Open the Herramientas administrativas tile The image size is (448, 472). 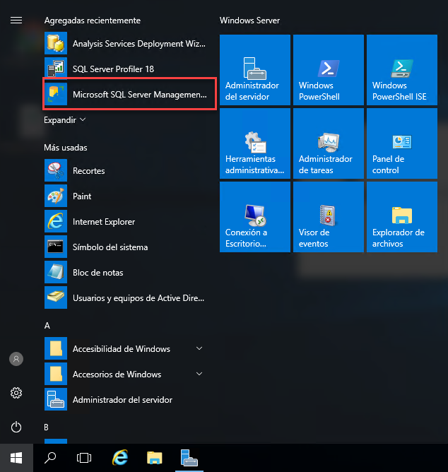[255, 143]
